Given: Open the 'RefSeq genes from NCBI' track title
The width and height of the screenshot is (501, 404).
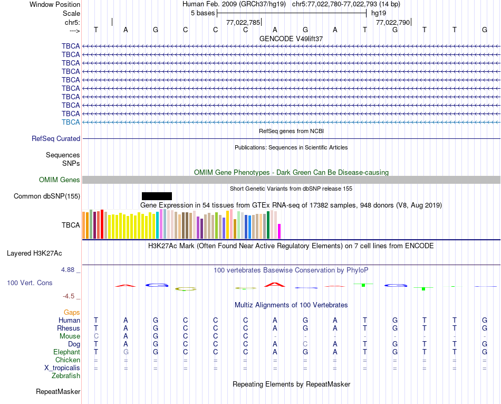Looking at the screenshot, I should coord(291,131).
